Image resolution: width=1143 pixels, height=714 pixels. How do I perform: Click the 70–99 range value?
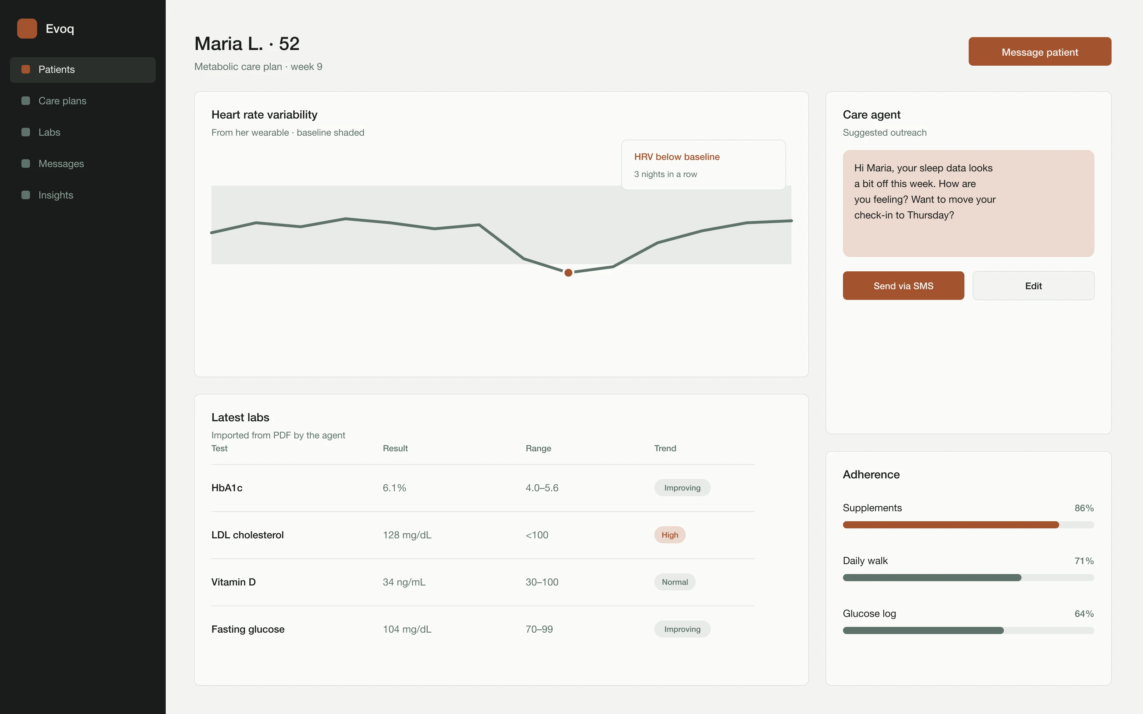(539, 629)
